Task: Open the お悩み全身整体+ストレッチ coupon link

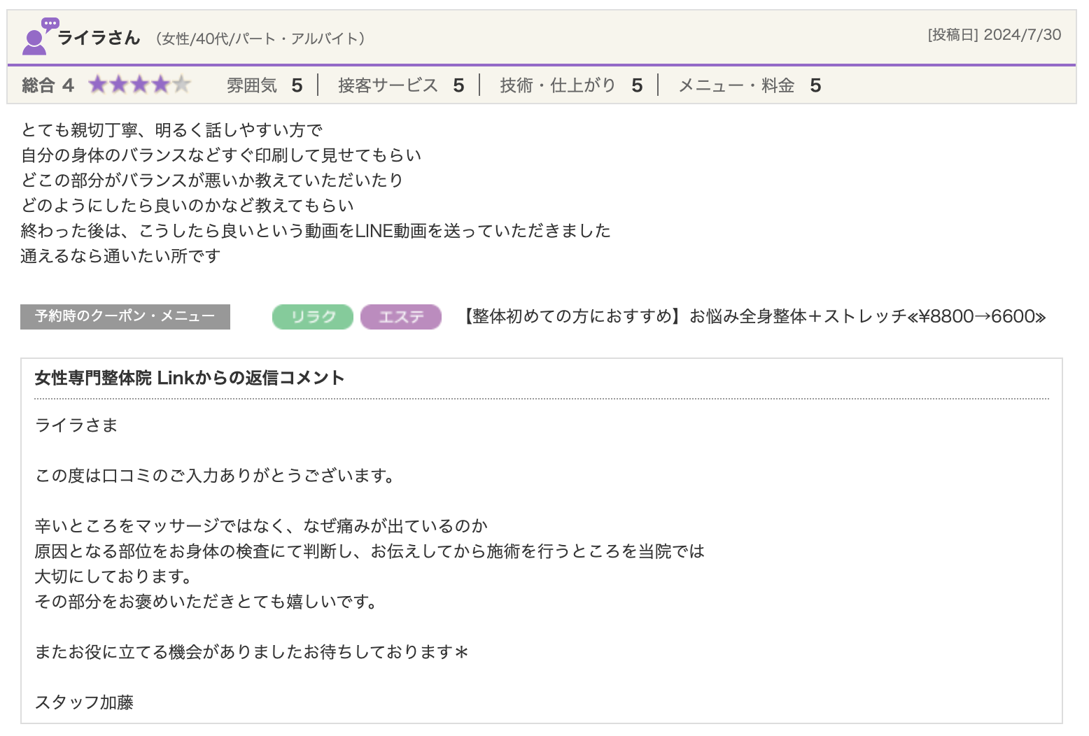Action: 753,317
